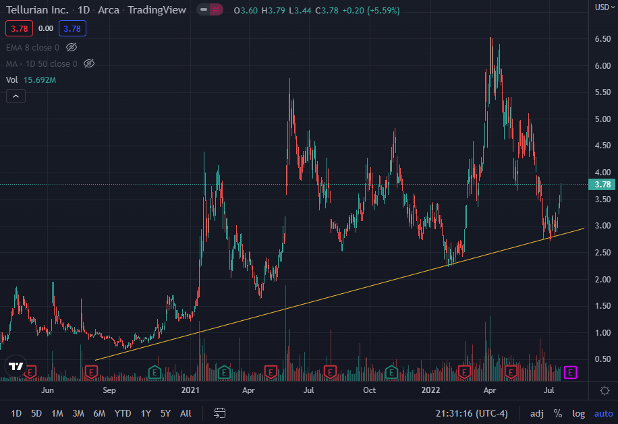Toggle visibility of MA 1D 50 indicator
Screen dimensions: 618x424
(89, 64)
